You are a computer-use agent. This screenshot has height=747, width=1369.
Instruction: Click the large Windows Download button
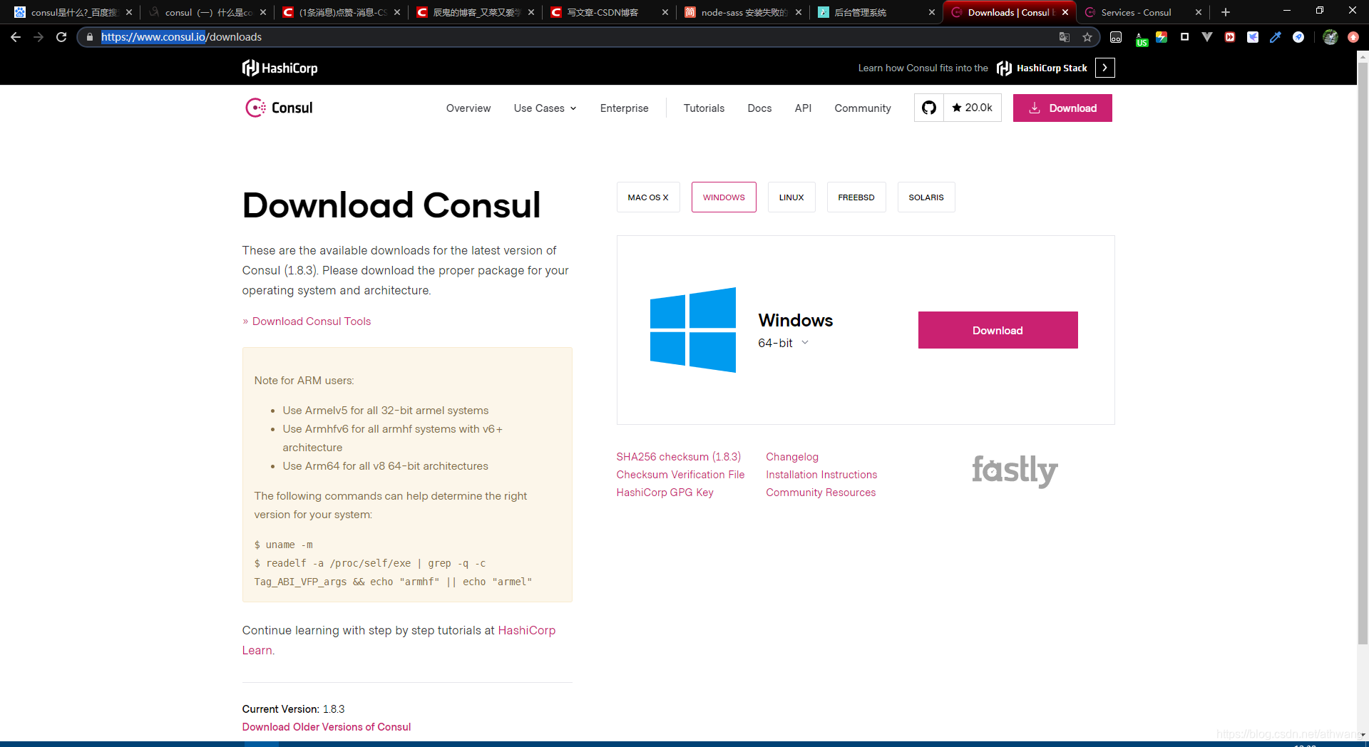(x=998, y=330)
